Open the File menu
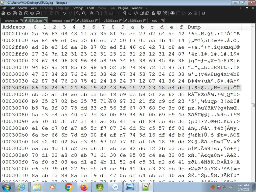256x192 pixels. coord(4,8)
